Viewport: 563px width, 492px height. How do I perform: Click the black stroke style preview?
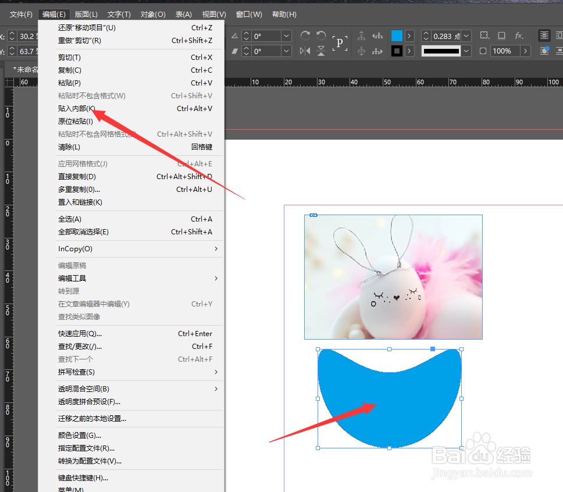(441, 51)
